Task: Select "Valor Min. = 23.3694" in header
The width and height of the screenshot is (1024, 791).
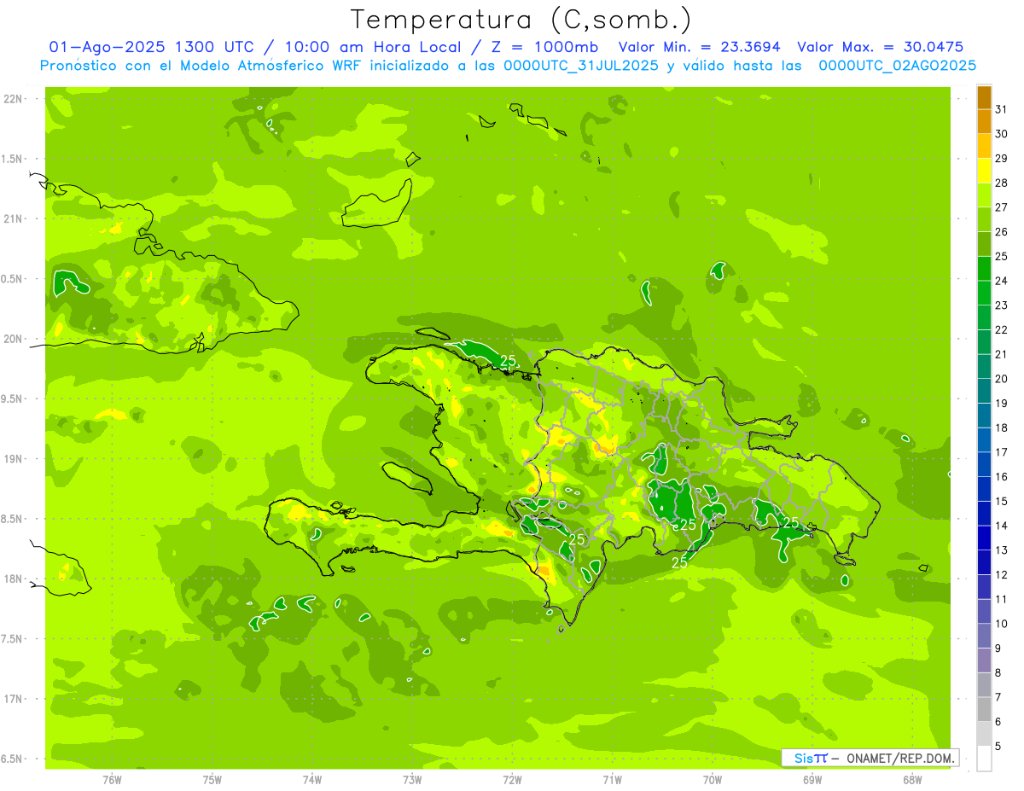Action: (699, 47)
